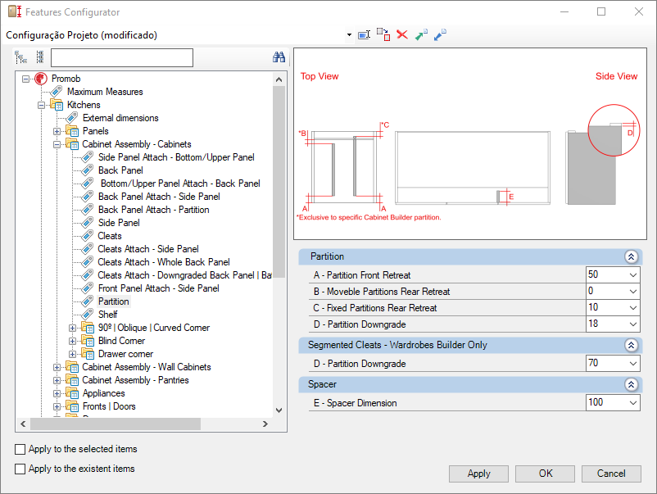Click the binoculars search icon

pos(279,57)
